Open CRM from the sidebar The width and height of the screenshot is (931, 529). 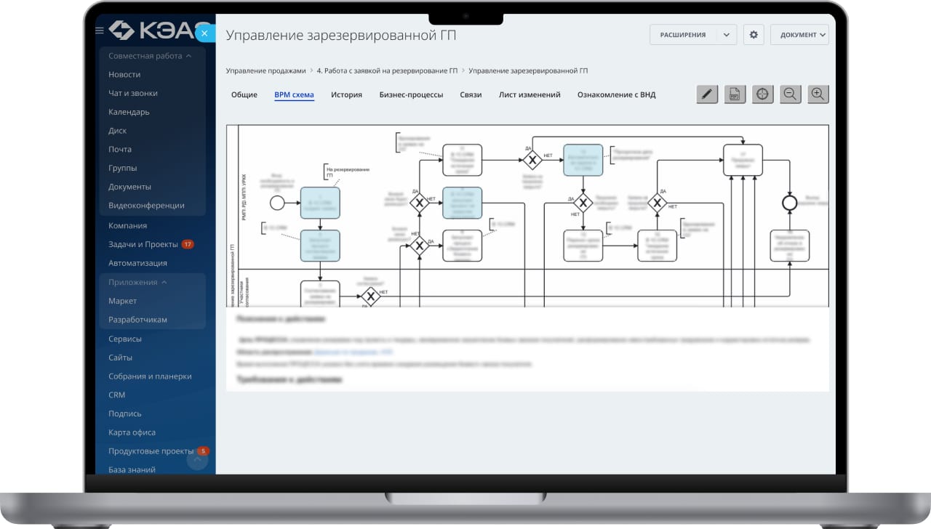point(116,395)
